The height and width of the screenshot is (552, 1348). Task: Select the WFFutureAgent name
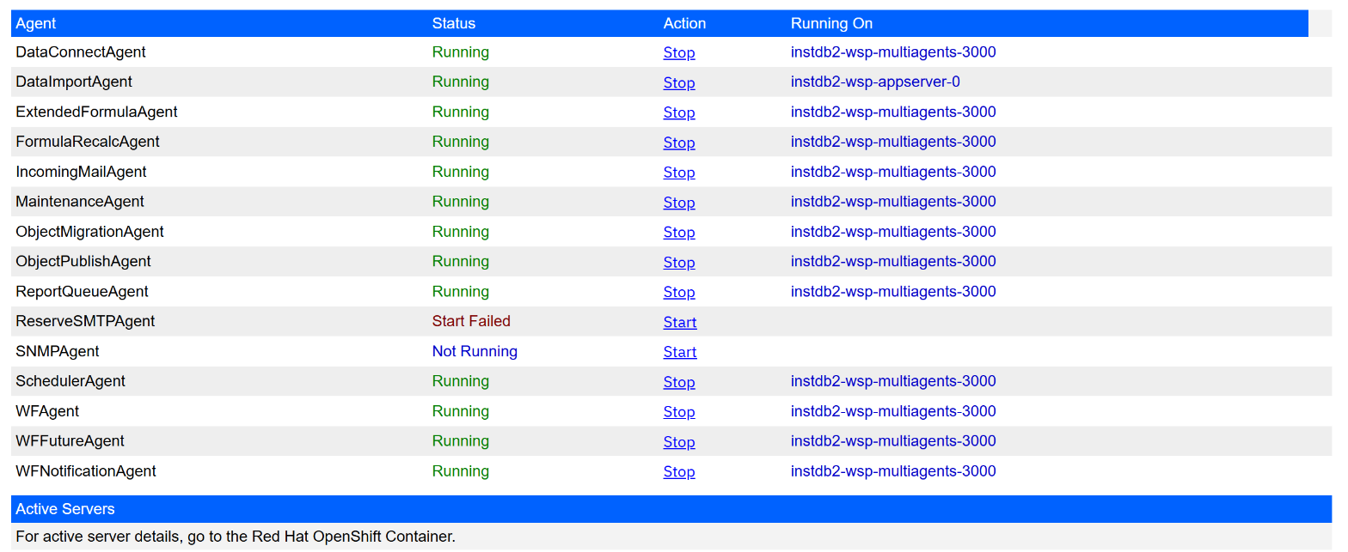[x=70, y=441]
